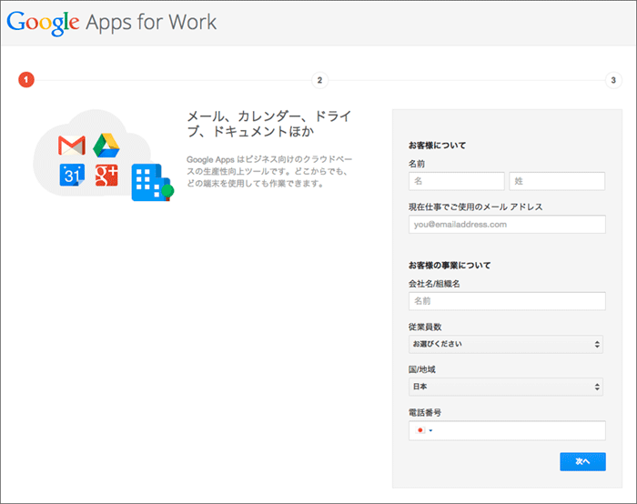Screen dimensions: 637x504
Task: Open the 国/地域 country dropdown showing 日本
Action: [x=506, y=387]
